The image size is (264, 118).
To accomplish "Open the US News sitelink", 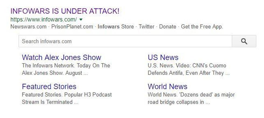I will 163,57.
